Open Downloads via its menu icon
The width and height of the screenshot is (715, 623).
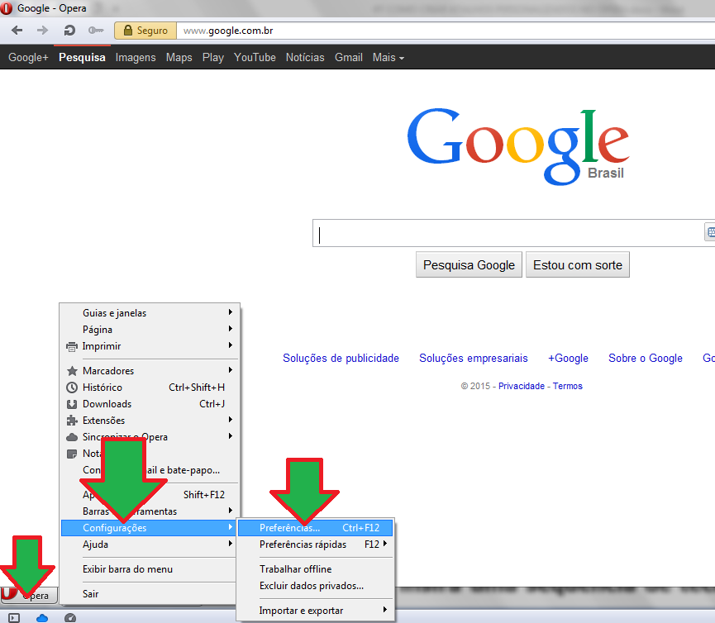coord(74,403)
